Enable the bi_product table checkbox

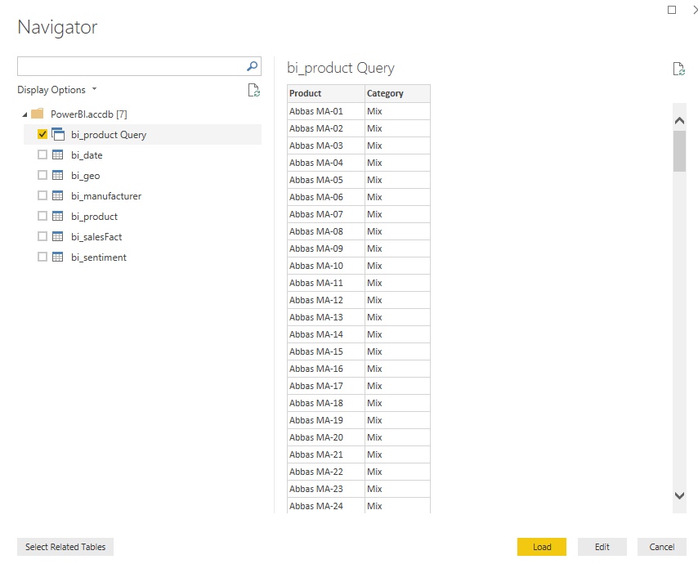point(43,216)
